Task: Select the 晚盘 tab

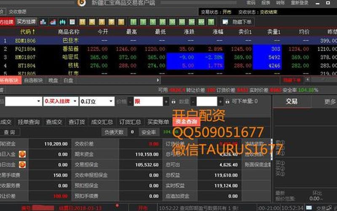Action: click(x=53, y=80)
